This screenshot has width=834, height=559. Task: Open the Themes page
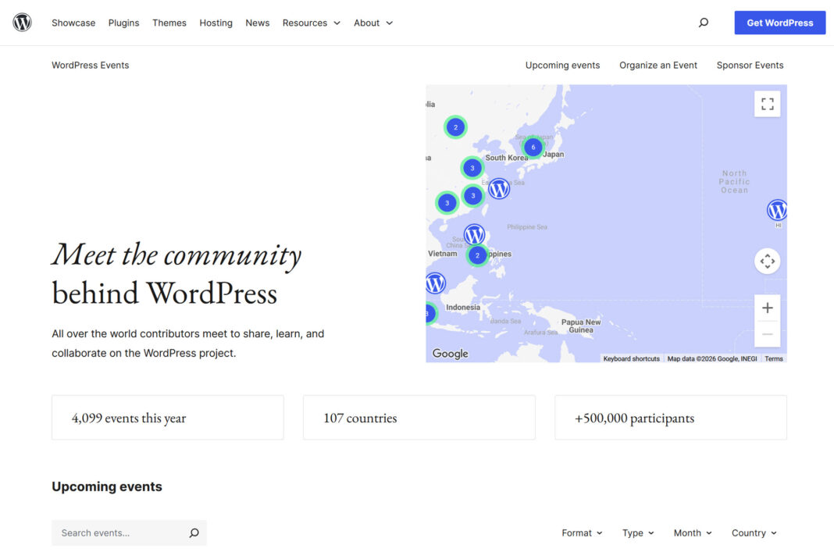[169, 23]
